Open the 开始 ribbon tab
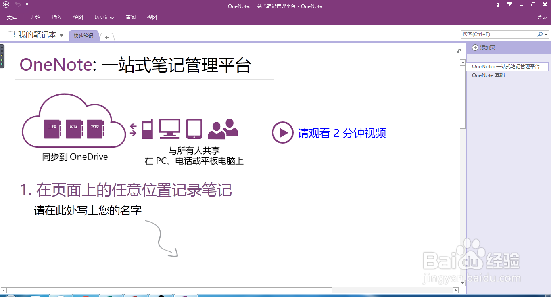Screen dimensions: 551x297 (35, 17)
